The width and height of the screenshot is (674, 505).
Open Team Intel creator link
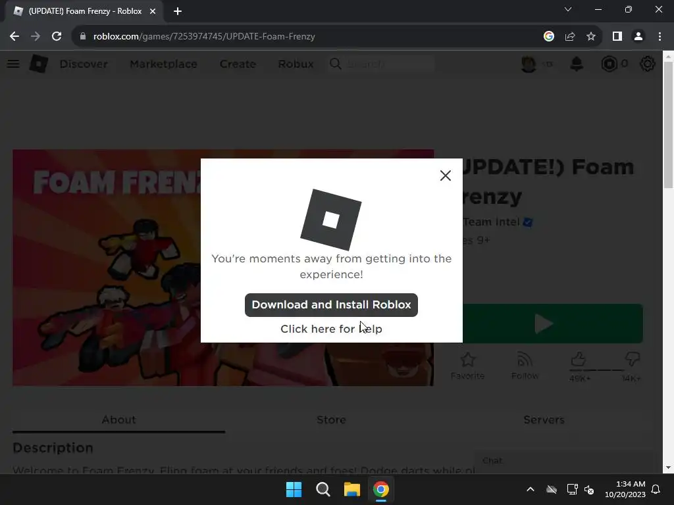tap(491, 222)
